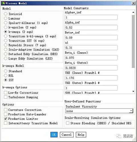Viewport: 137px width, 142px height.
Task: Click the Model Constants scroll-up arrow
Action: pyautogui.click(x=133, y=12)
